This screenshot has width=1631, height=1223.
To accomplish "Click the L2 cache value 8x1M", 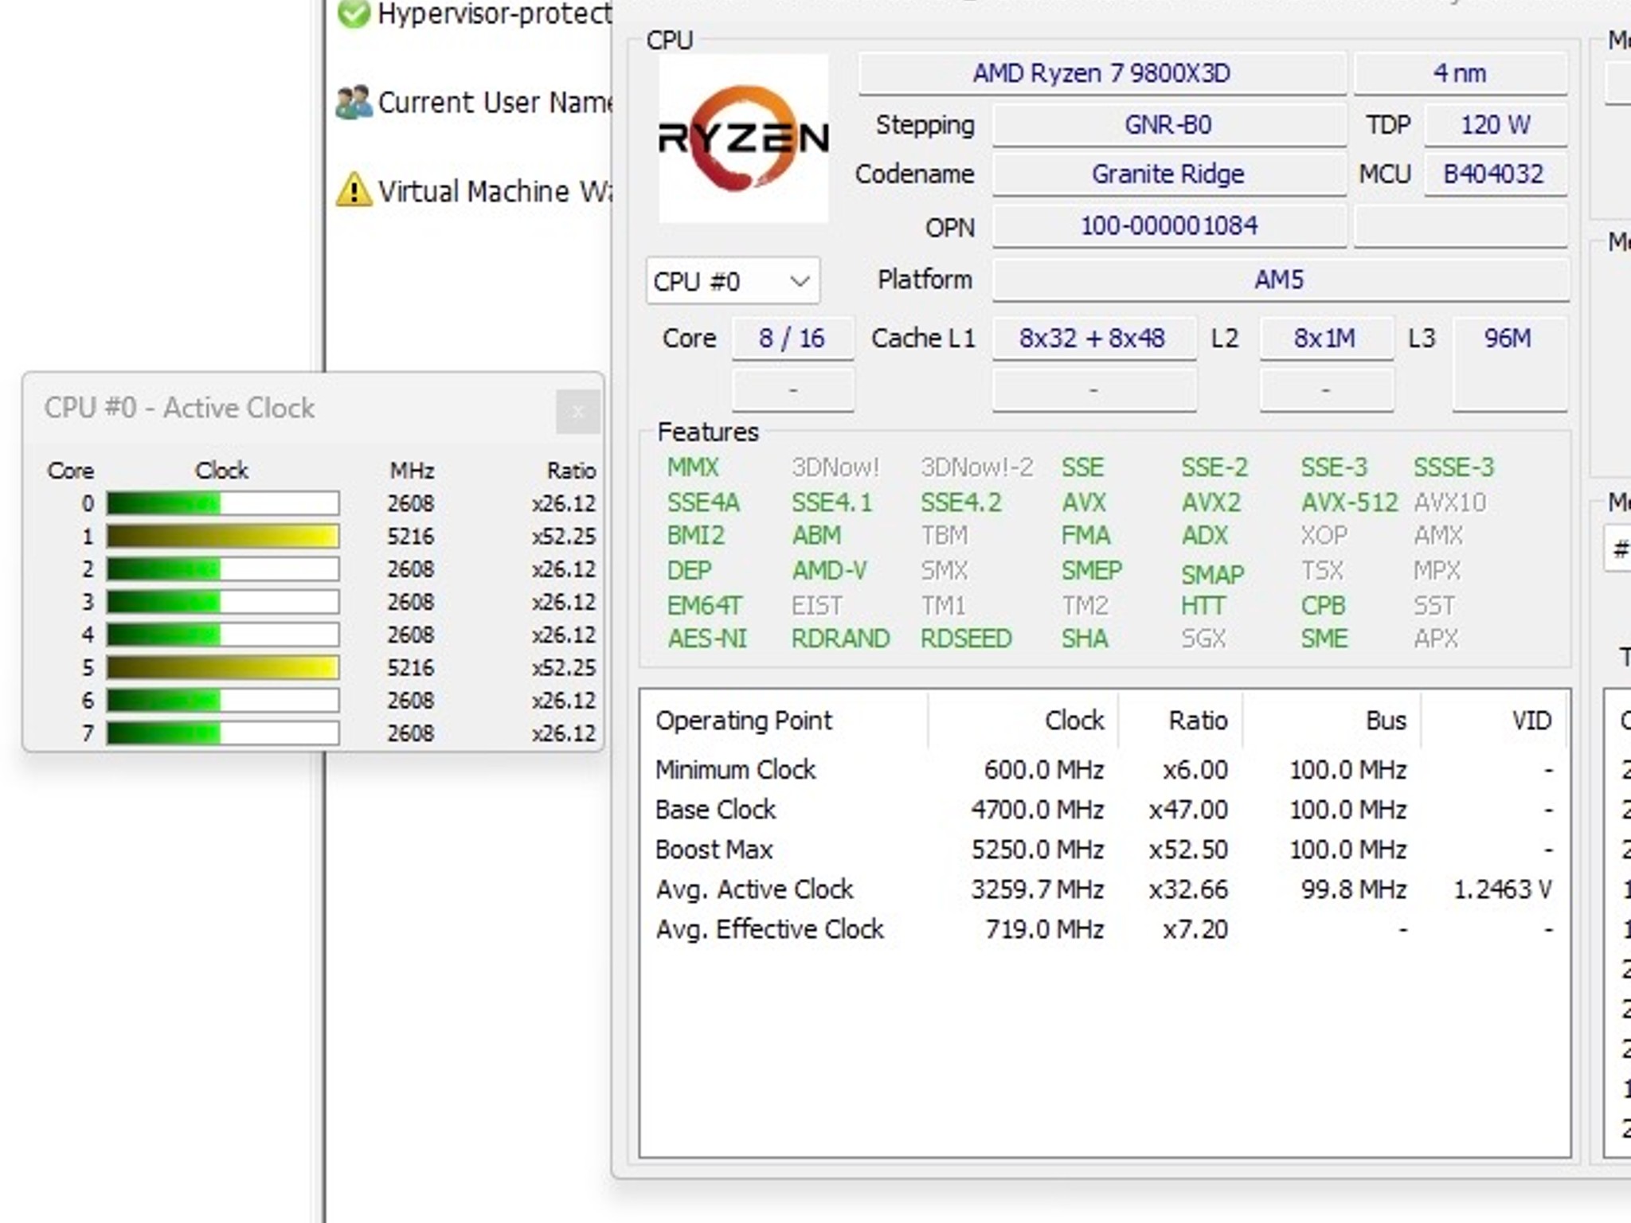I will 1325,338.
